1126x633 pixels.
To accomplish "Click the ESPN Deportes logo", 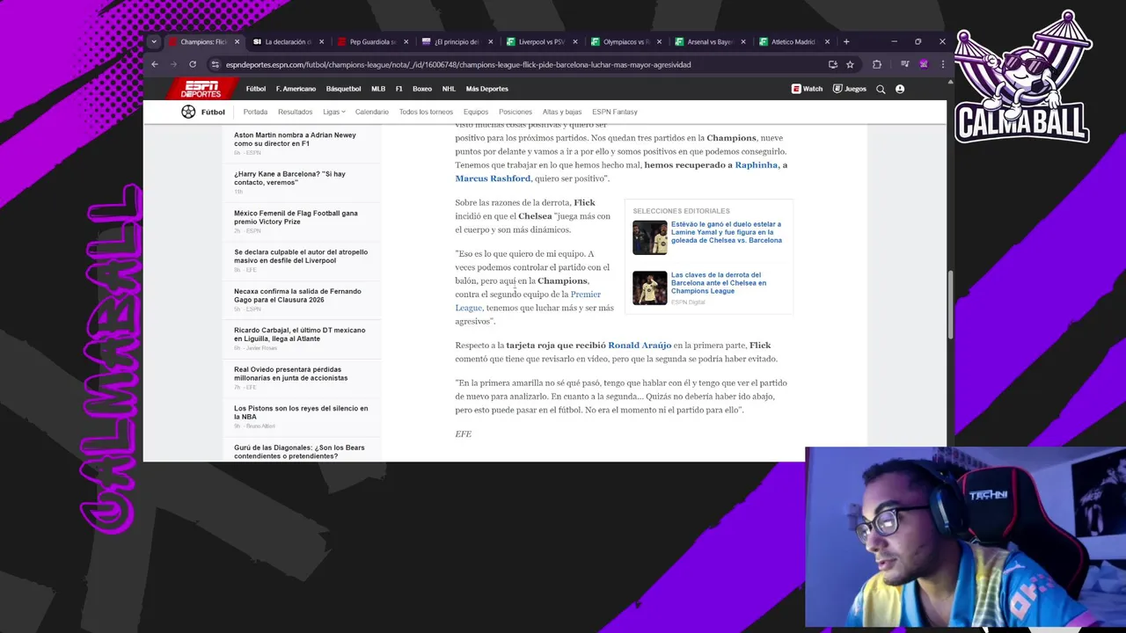I will 201,89.
